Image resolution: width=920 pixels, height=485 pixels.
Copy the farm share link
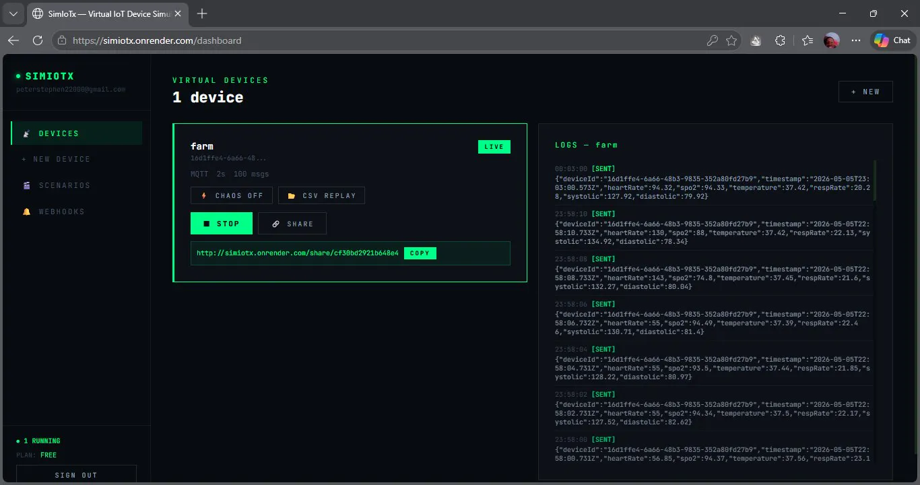click(x=420, y=253)
